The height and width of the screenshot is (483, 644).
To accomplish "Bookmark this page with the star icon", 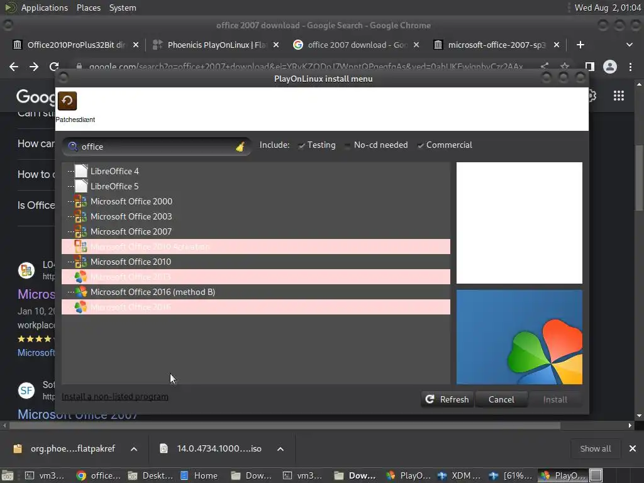I will pos(565,67).
